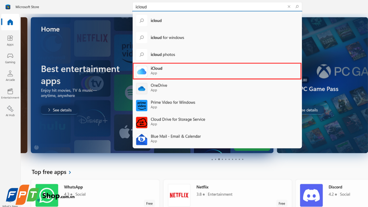This screenshot has height=207, width=368.
Task: Open the Home tab in sidebar
Action: coord(10,22)
